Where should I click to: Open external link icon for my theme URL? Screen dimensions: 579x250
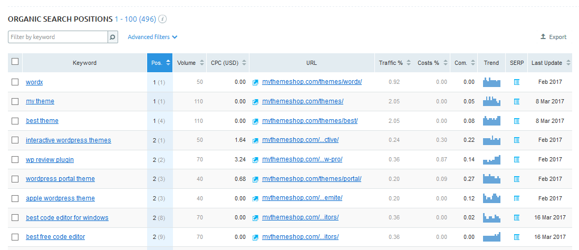click(255, 102)
